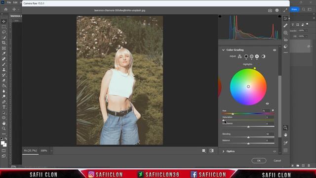Select the Eraser tool
The height and width of the screenshot is (178, 316).
tap(3, 80)
